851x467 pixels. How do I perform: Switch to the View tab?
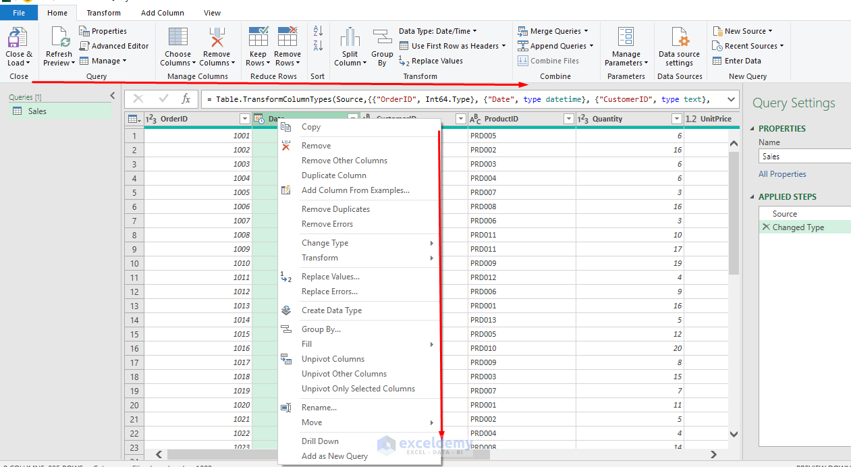(x=212, y=13)
